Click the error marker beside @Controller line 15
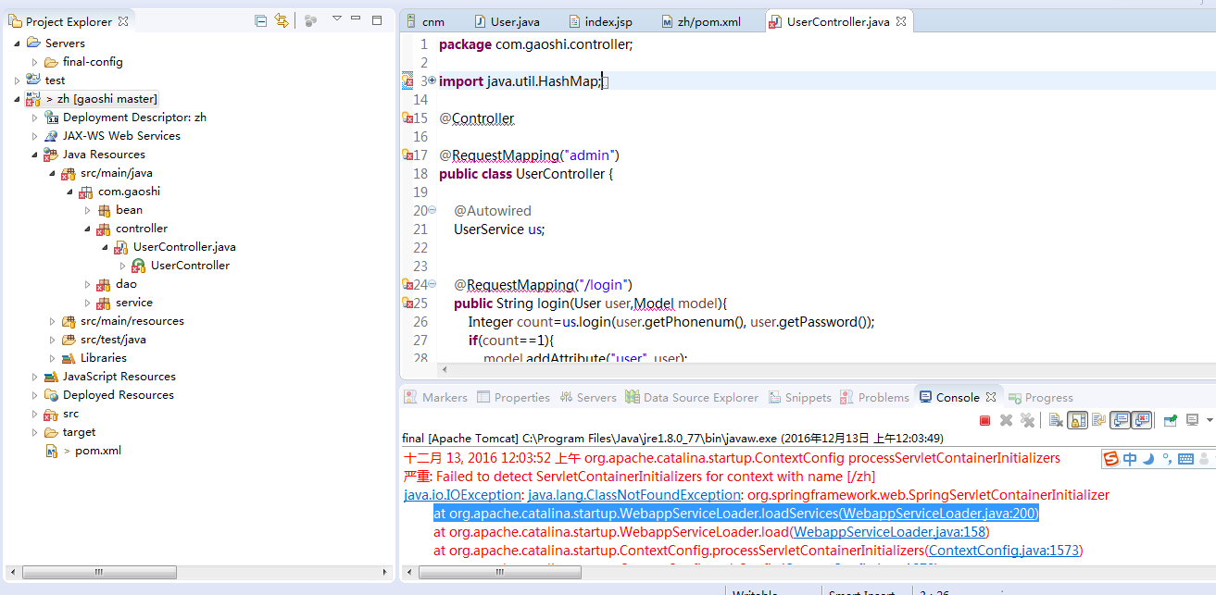This screenshot has width=1216, height=595. pos(407,118)
